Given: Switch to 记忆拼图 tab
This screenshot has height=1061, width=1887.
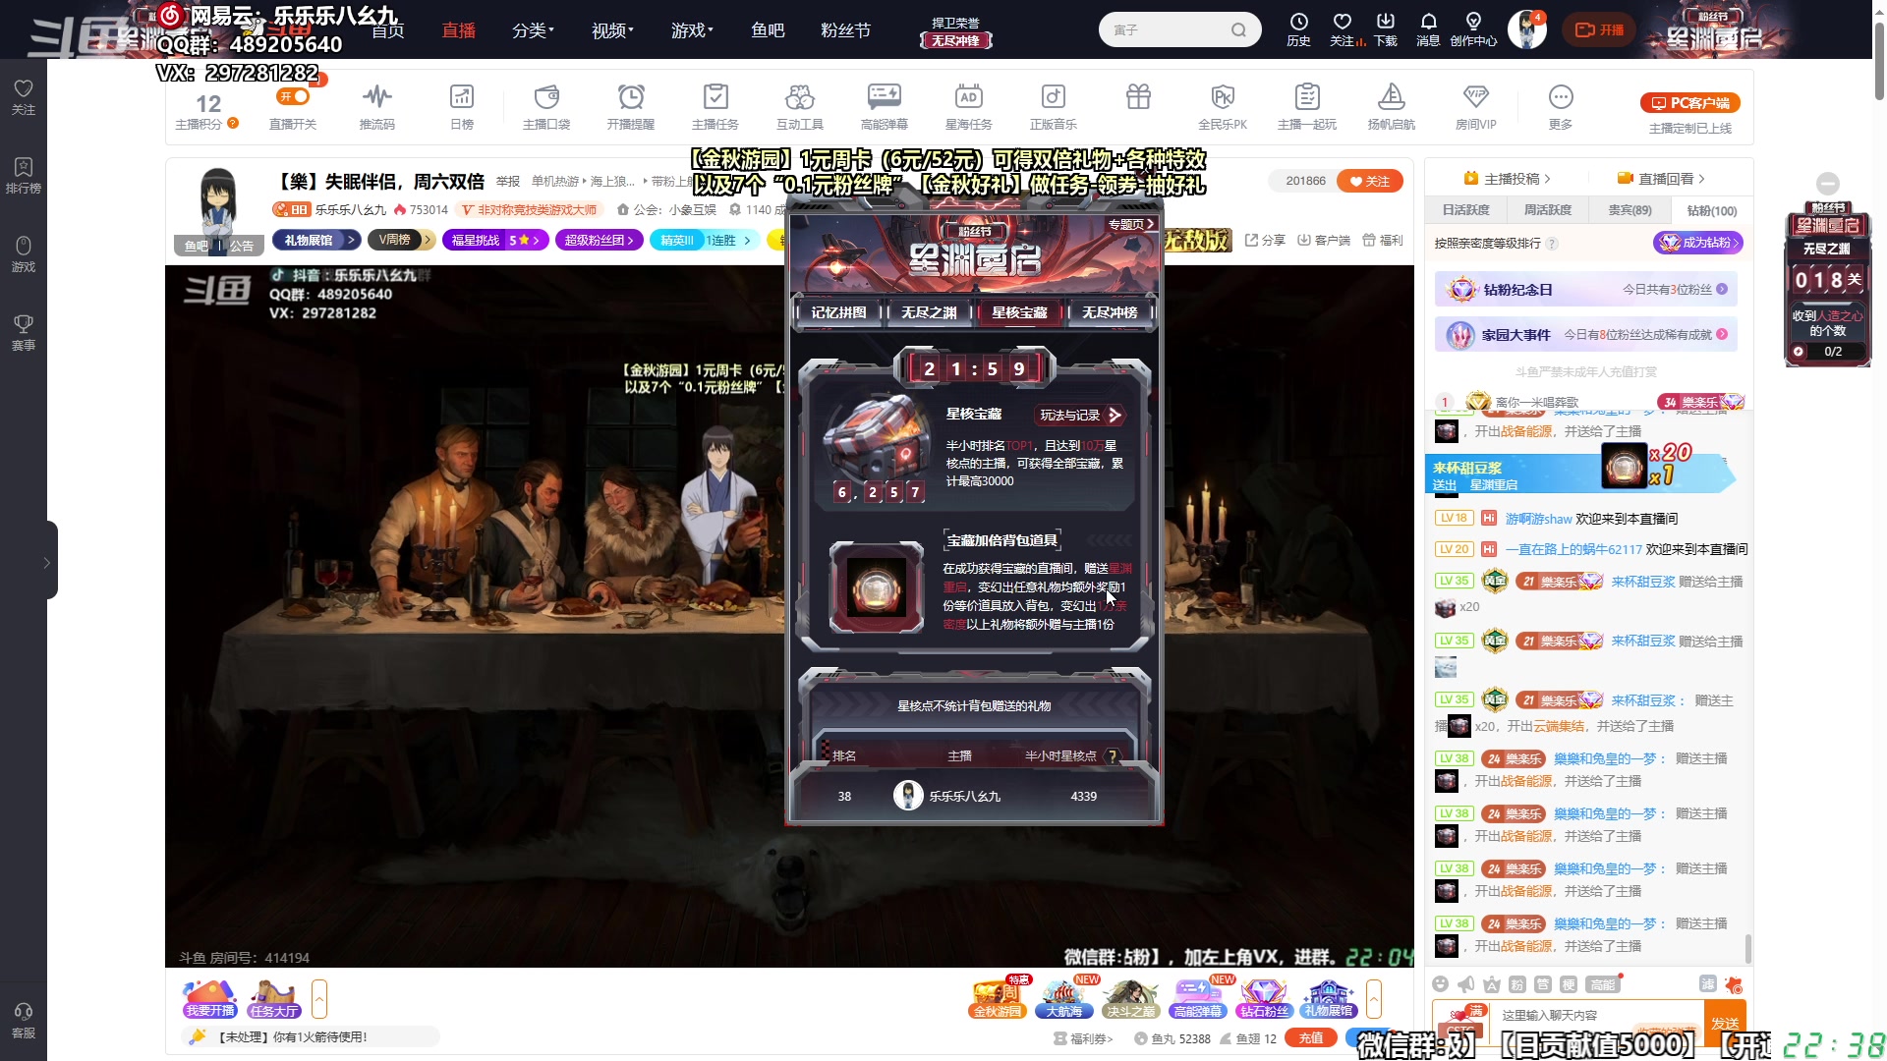Looking at the screenshot, I should pos(838,312).
